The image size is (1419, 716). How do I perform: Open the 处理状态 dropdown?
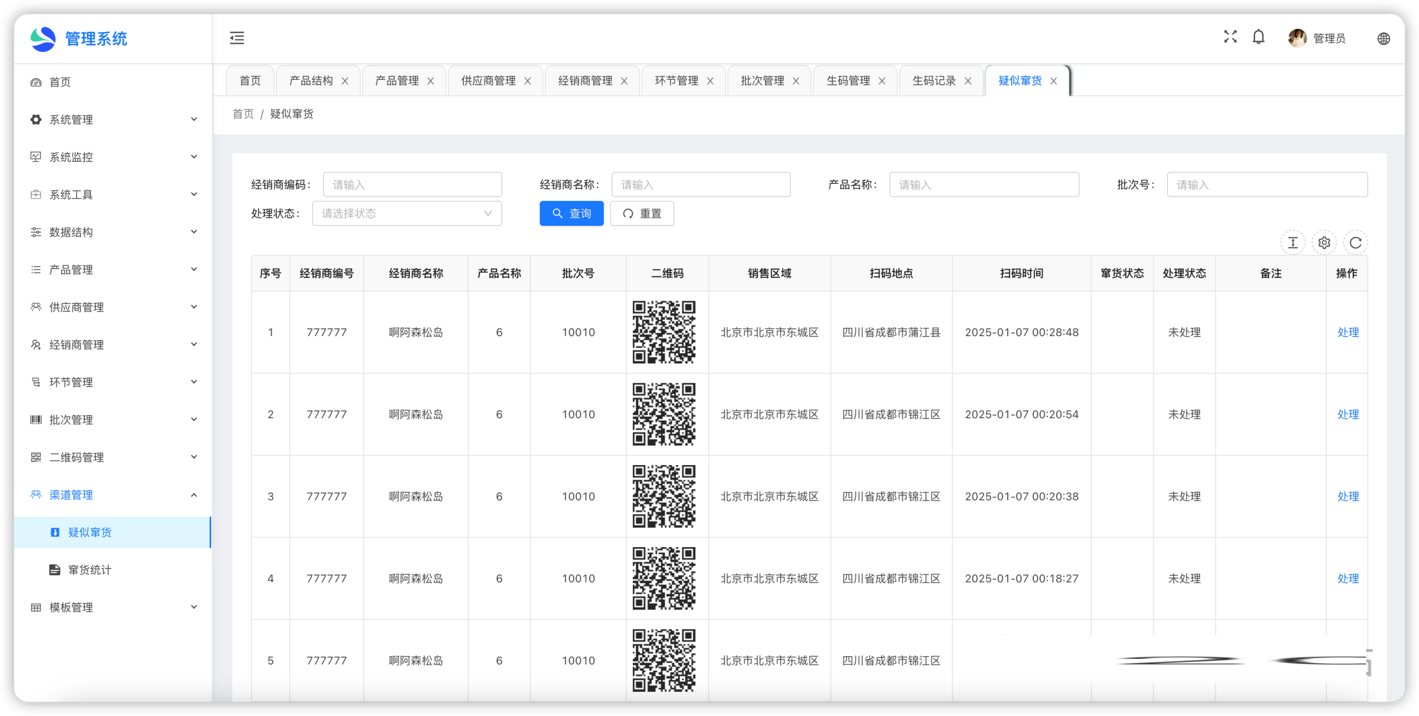click(x=407, y=214)
